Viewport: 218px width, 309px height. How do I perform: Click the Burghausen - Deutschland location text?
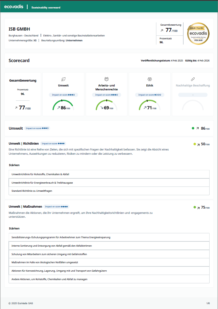(x=23, y=35)
